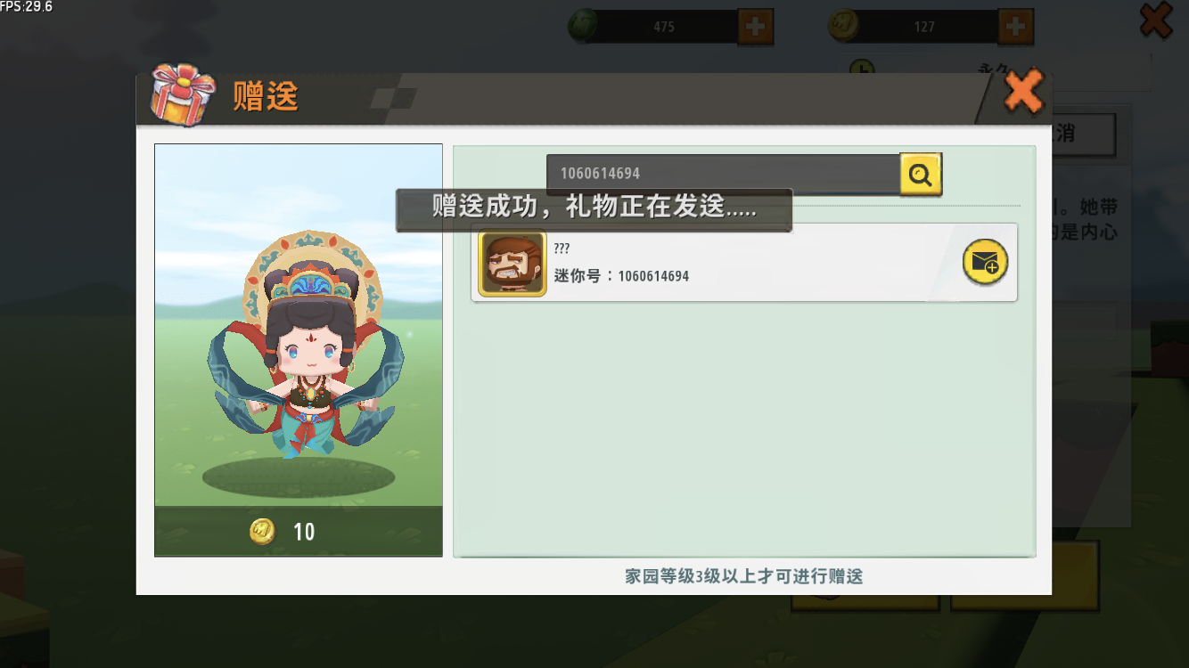Image resolution: width=1189 pixels, height=668 pixels.
Task: Click the 家园等级3级以上 notice text
Action: coord(744,576)
